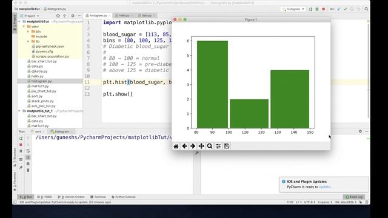Image resolution: width=388 pixels, height=218 pixels.
Task: Select the Pan axes tool in figure
Action: pyautogui.click(x=201, y=146)
